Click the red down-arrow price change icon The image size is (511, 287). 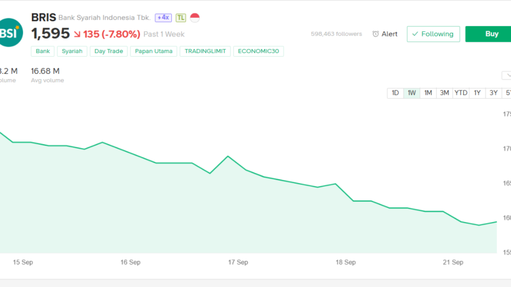click(x=77, y=34)
